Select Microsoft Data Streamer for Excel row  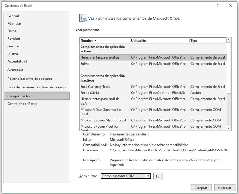(x=153, y=112)
